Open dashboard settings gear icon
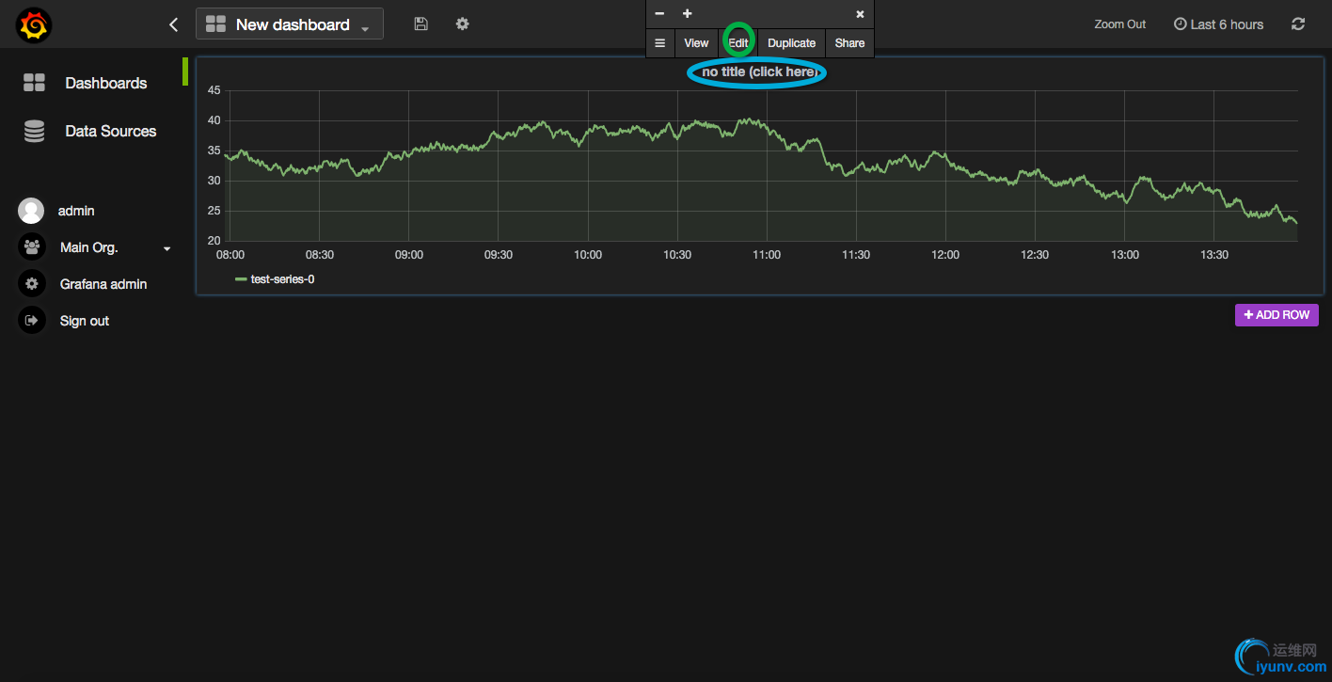 462,24
